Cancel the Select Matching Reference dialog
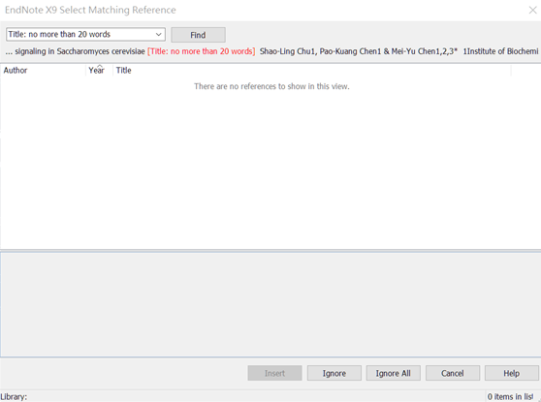The height and width of the screenshot is (402, 541). 453,373
